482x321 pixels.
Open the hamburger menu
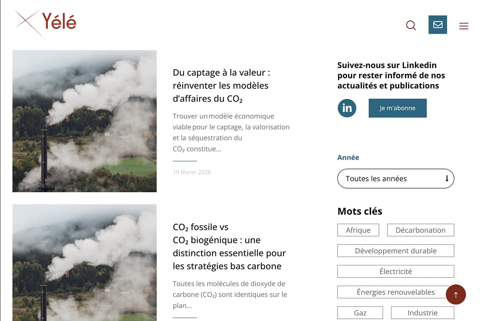tap(464, 26)
